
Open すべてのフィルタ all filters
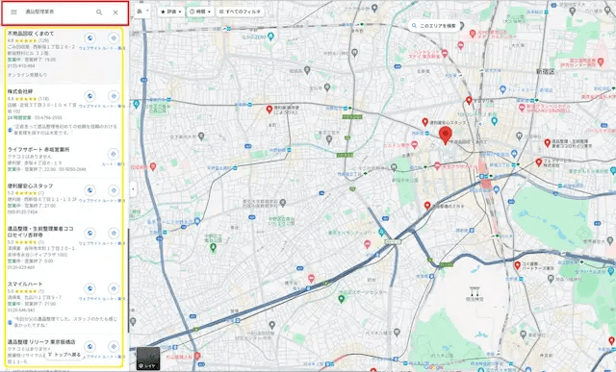point(240,12)
